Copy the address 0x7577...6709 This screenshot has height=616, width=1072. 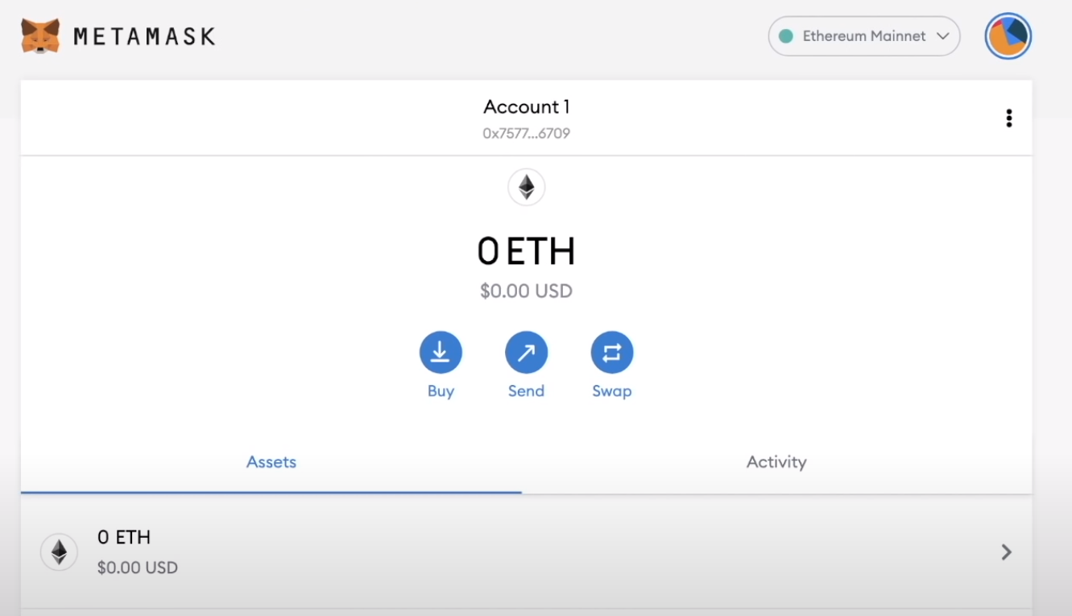[x=526, y=134]
